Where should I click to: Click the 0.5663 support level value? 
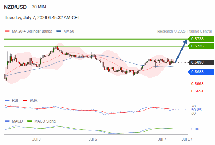tap(197, 84)
